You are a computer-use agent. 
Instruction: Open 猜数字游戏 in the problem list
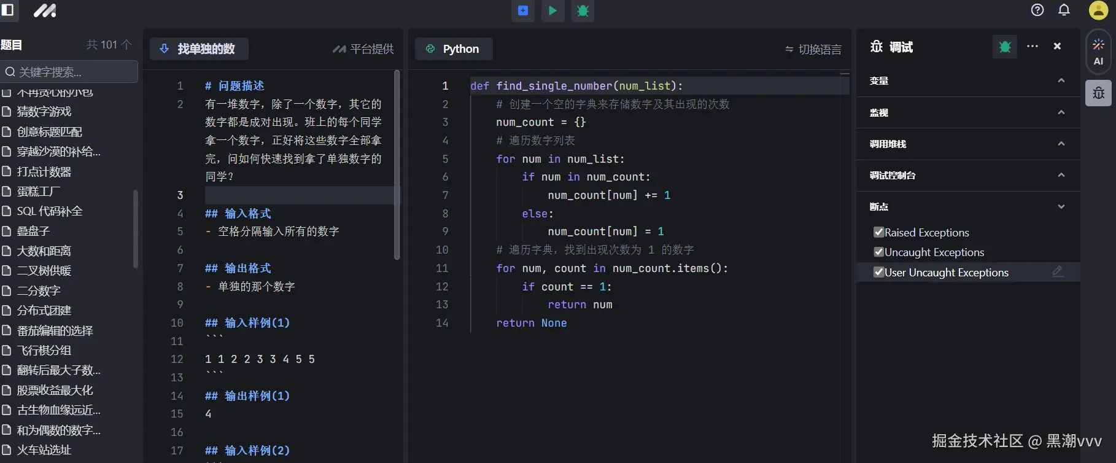[44, 112]
